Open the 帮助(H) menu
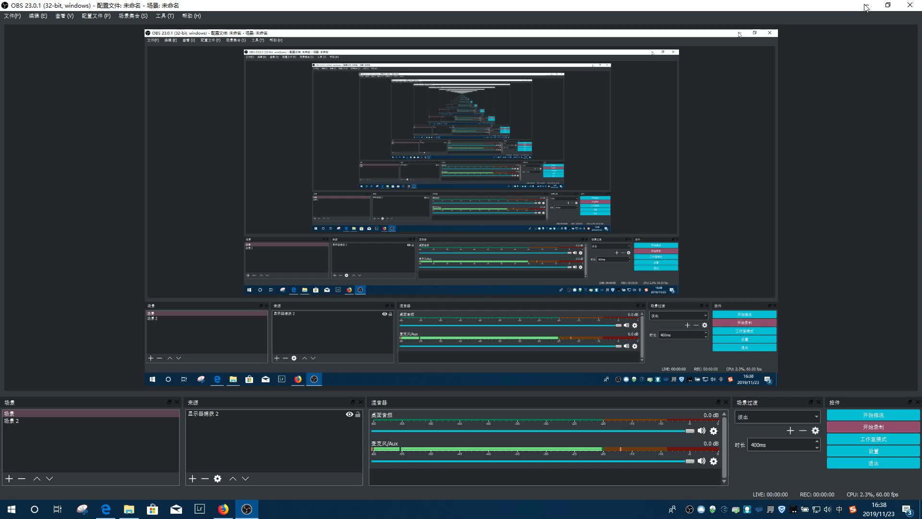This screenshot has width=922, height=519. (192, 16)
